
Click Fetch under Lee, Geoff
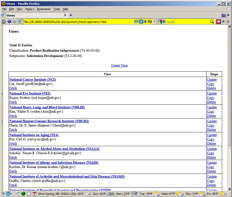13,88
